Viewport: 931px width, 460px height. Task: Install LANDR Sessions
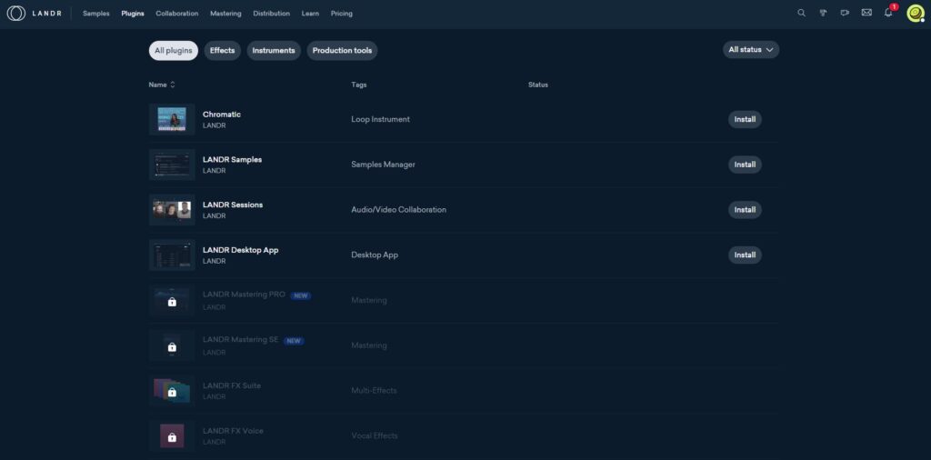click(x=745, y=209)
